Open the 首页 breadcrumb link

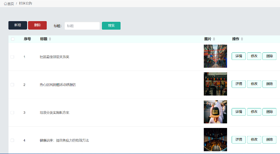(x=11, y=4)
